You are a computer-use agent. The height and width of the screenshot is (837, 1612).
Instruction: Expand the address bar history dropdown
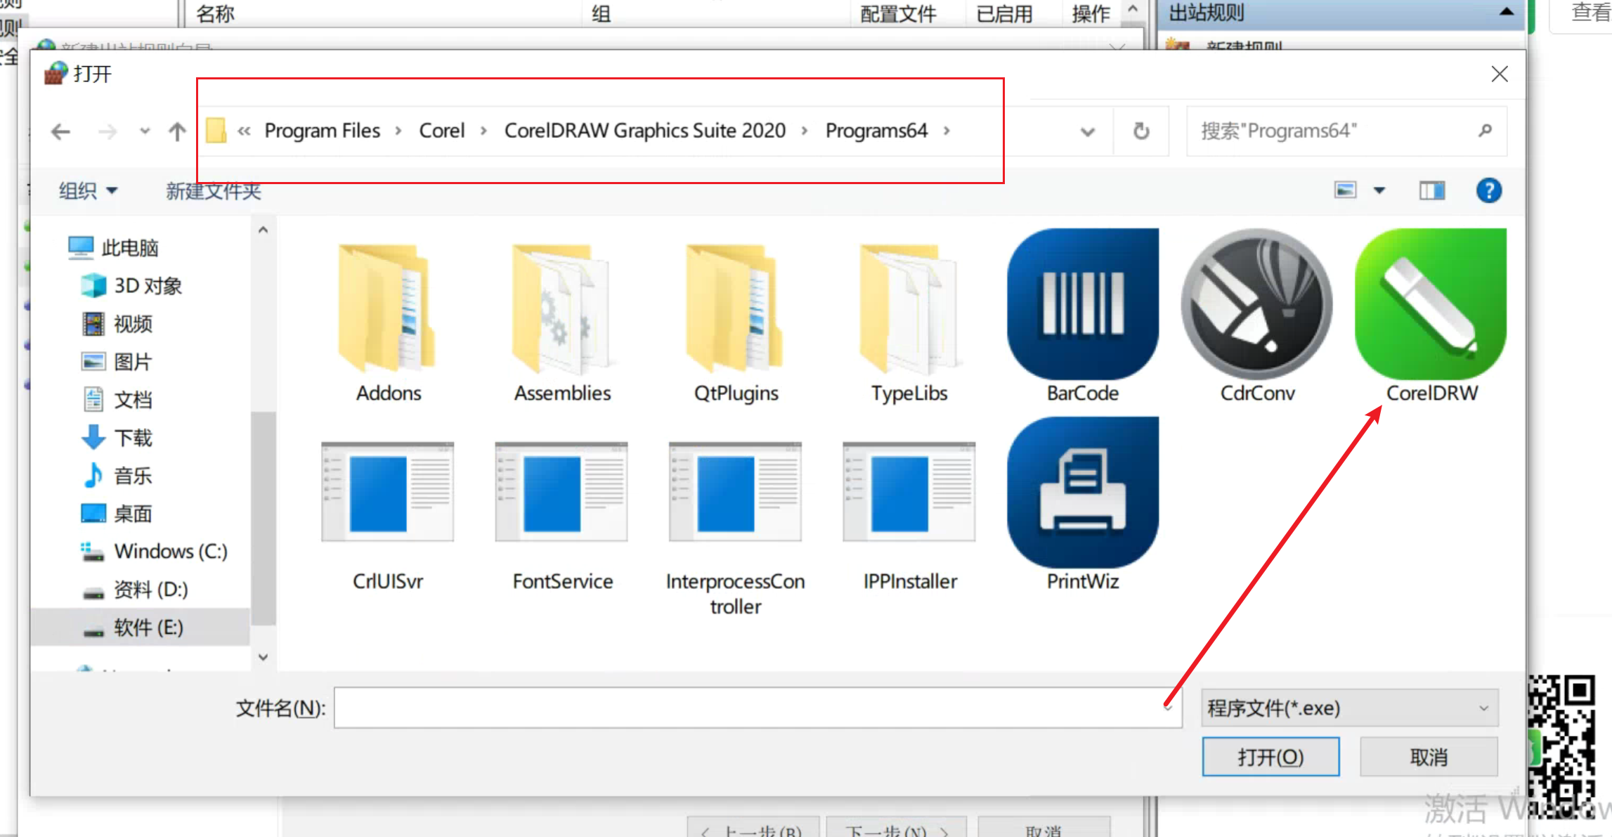[1087, 131]
